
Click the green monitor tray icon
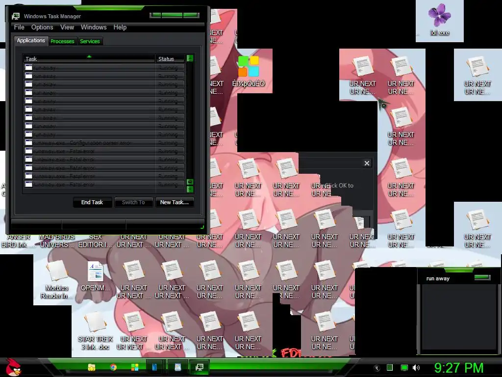tap(404, 368)
